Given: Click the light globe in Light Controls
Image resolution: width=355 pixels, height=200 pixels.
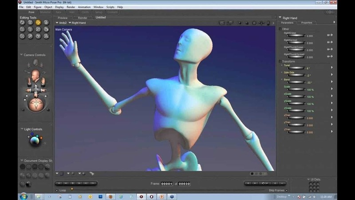Looking at the screenshot, I should [35, 141].
